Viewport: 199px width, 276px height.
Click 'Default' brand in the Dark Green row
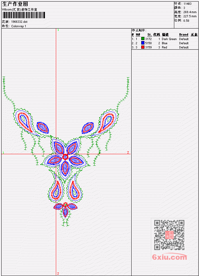coord(184,39)
